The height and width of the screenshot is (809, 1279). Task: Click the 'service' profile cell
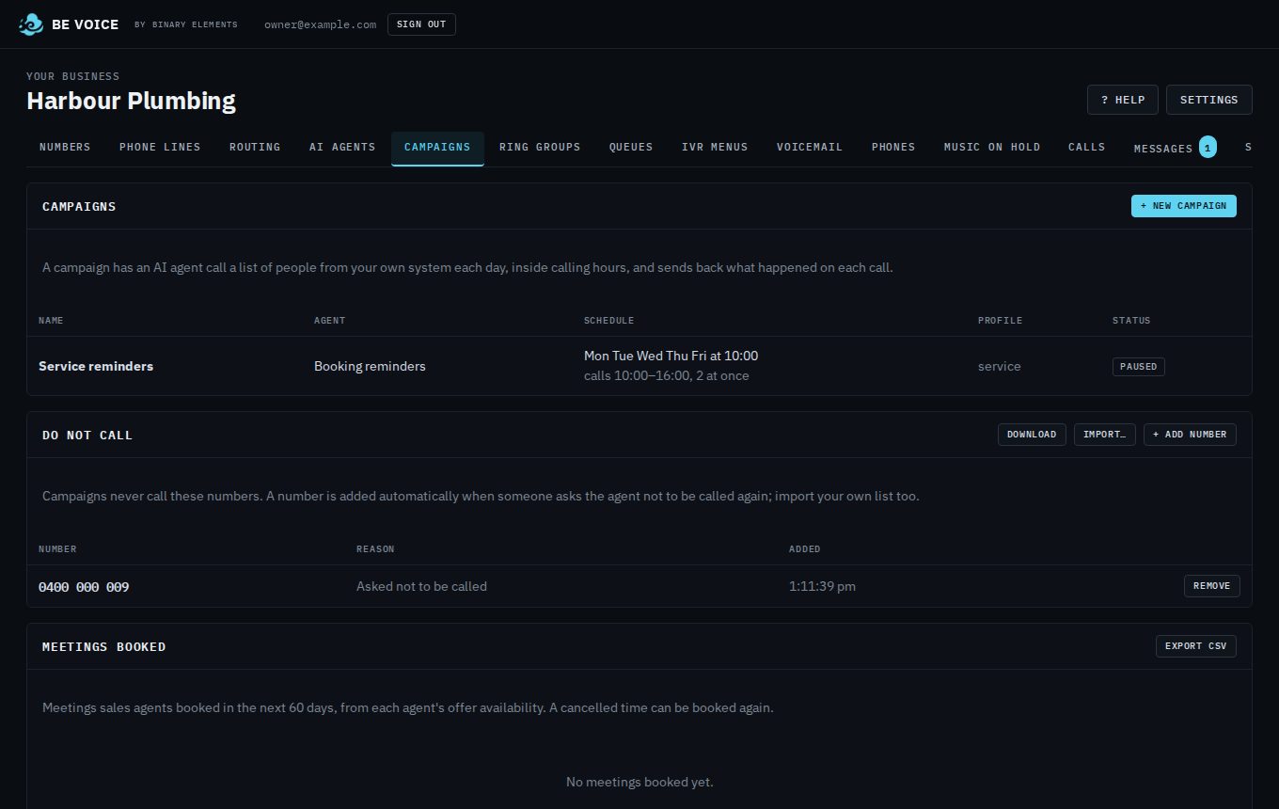click(x=999, y=366)
